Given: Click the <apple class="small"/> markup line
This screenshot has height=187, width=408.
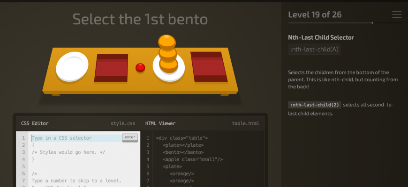Looking at the screenshot, I should pyautogui.click(x=192, y=159).
